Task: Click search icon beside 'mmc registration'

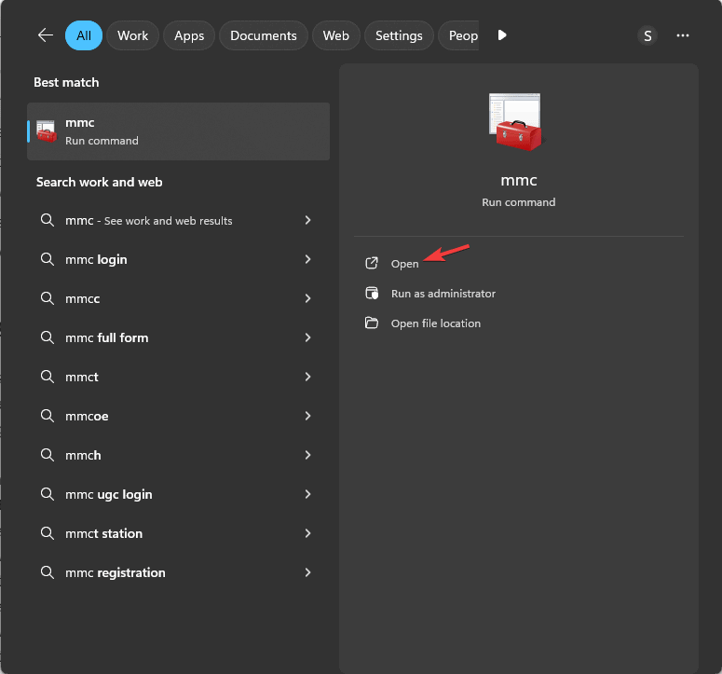Action: click(x=47, y=572)
